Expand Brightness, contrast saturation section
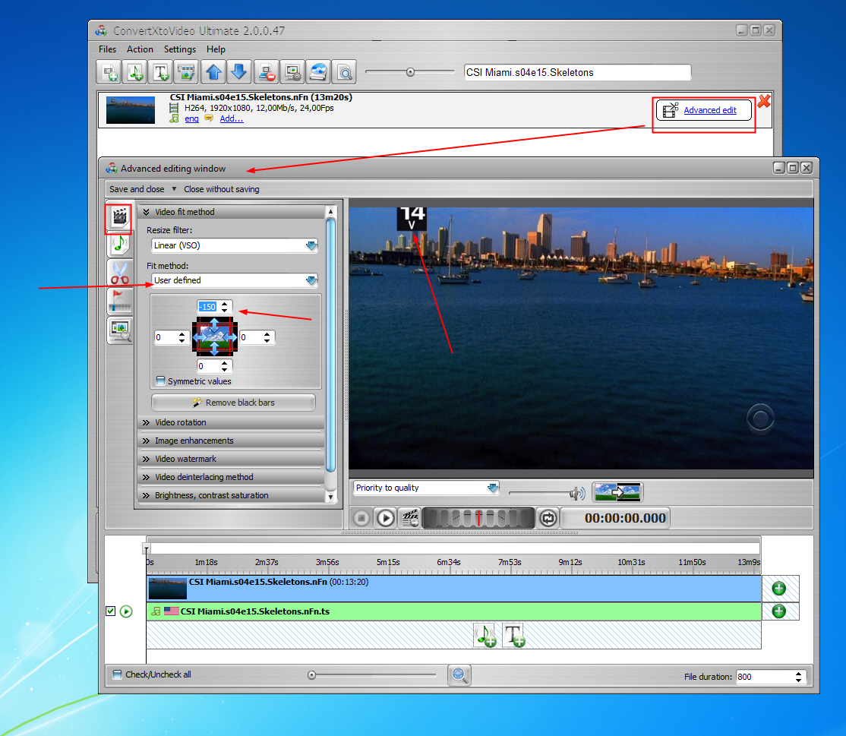 pyautogui.click(x=232, y=495)
